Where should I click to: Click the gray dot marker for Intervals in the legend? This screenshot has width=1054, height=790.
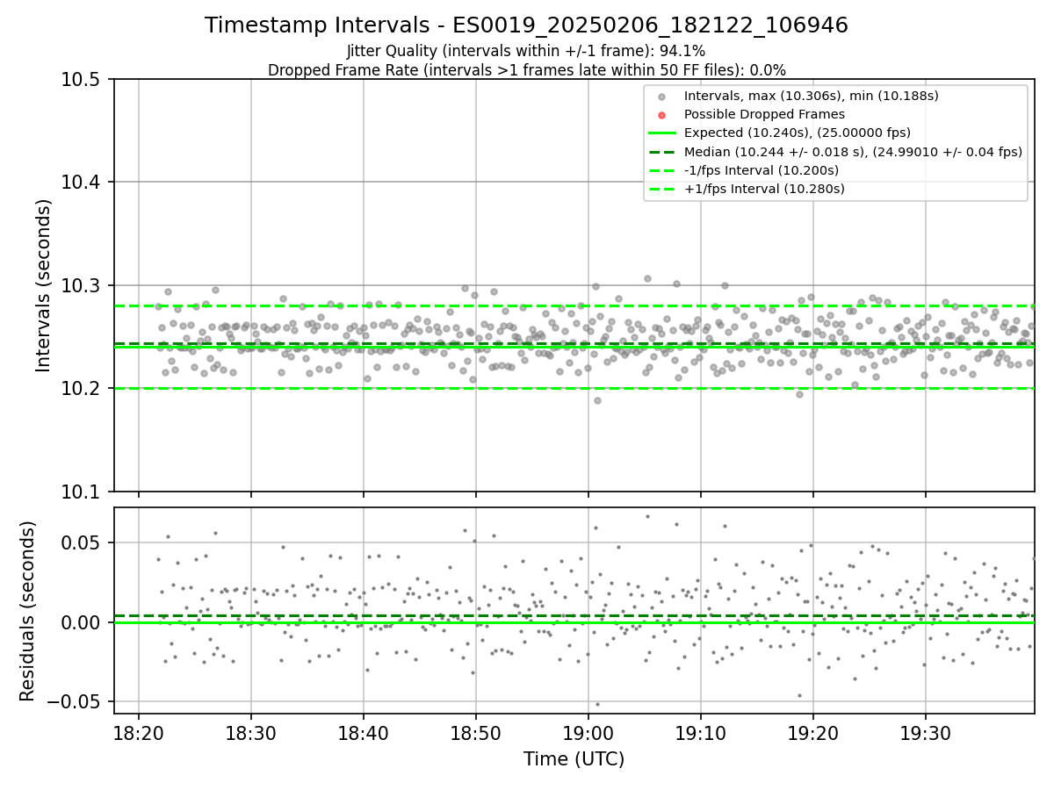(661, 96)
